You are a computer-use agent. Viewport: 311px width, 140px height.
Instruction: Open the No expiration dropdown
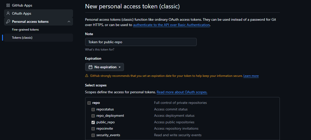(x=104, y=67)
